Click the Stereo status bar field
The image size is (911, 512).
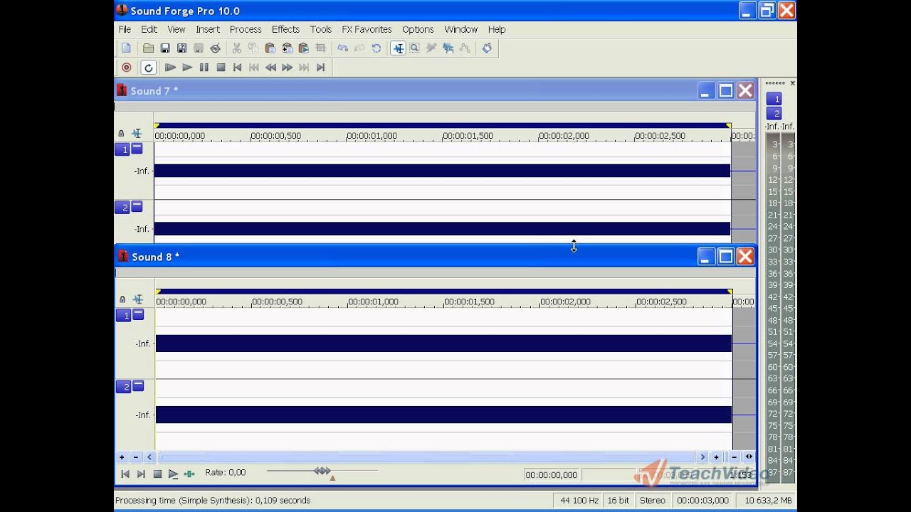click(653, 501)
